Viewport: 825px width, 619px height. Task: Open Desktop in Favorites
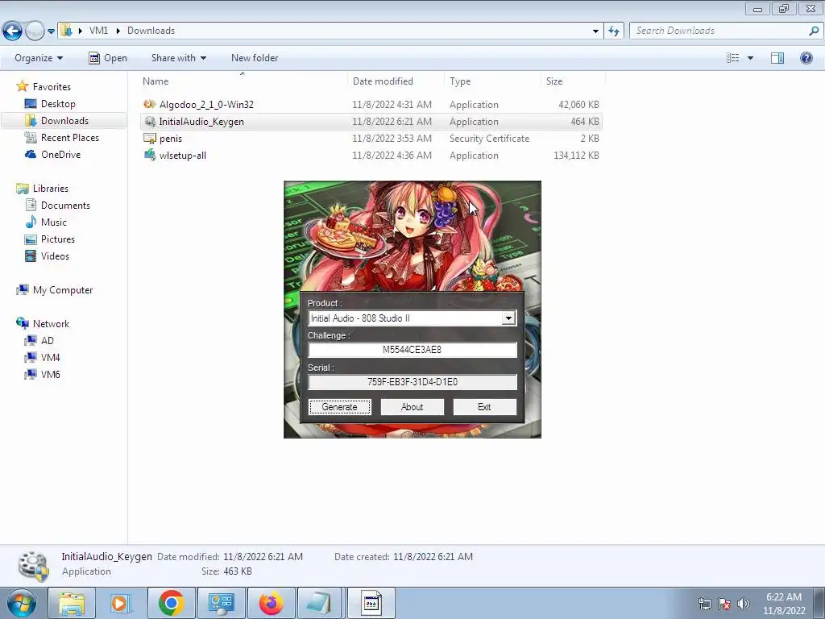pos(58,104)
